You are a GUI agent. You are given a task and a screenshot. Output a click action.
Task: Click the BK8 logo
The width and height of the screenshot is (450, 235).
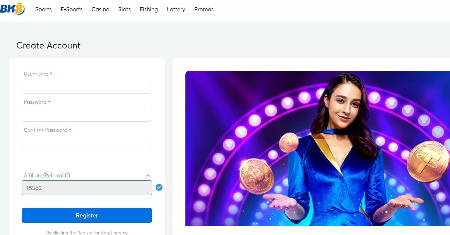[x=12, y=9]
